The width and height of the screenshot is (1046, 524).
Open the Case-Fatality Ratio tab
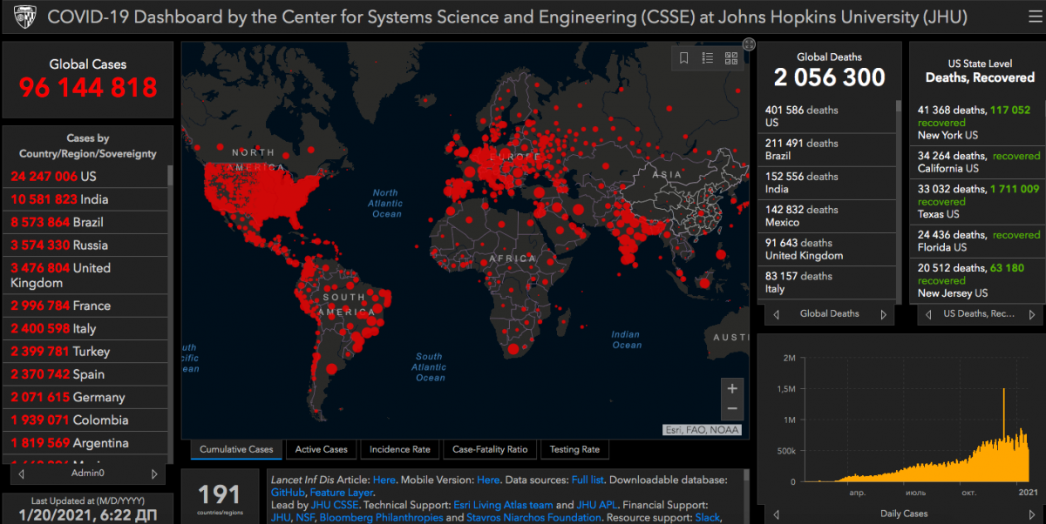click(490, 450)
